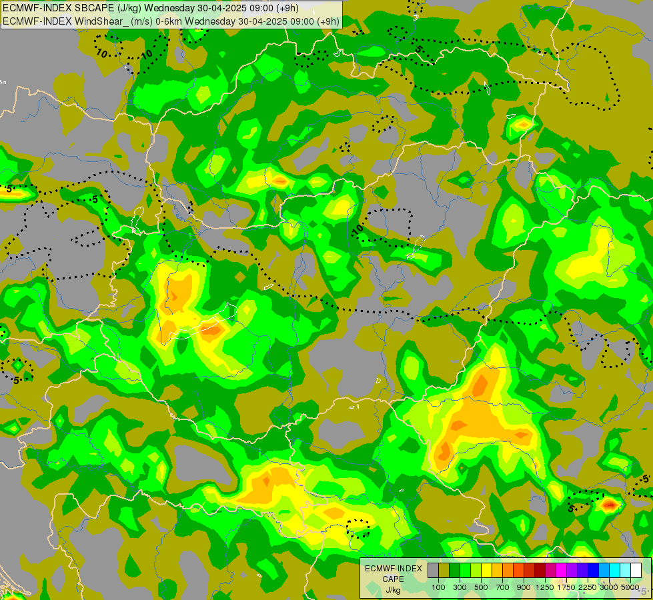Screen dimensions: 653x600
Task: Pick the yellow-green legend swatch
Action: click(x=476, y=571)
